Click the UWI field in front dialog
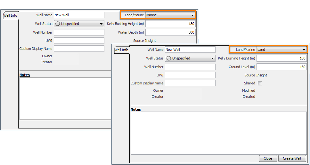 [x=190, y=75]
